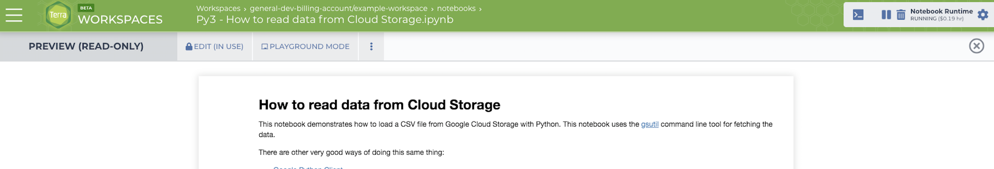Click the Terra hexagon logo

[x=58, y=15]
